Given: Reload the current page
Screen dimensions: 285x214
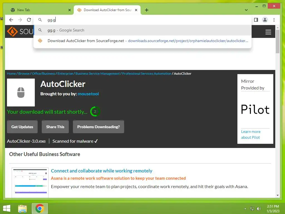Looking at the screenshot, I should pyautogui.click(x=29, y=20).
